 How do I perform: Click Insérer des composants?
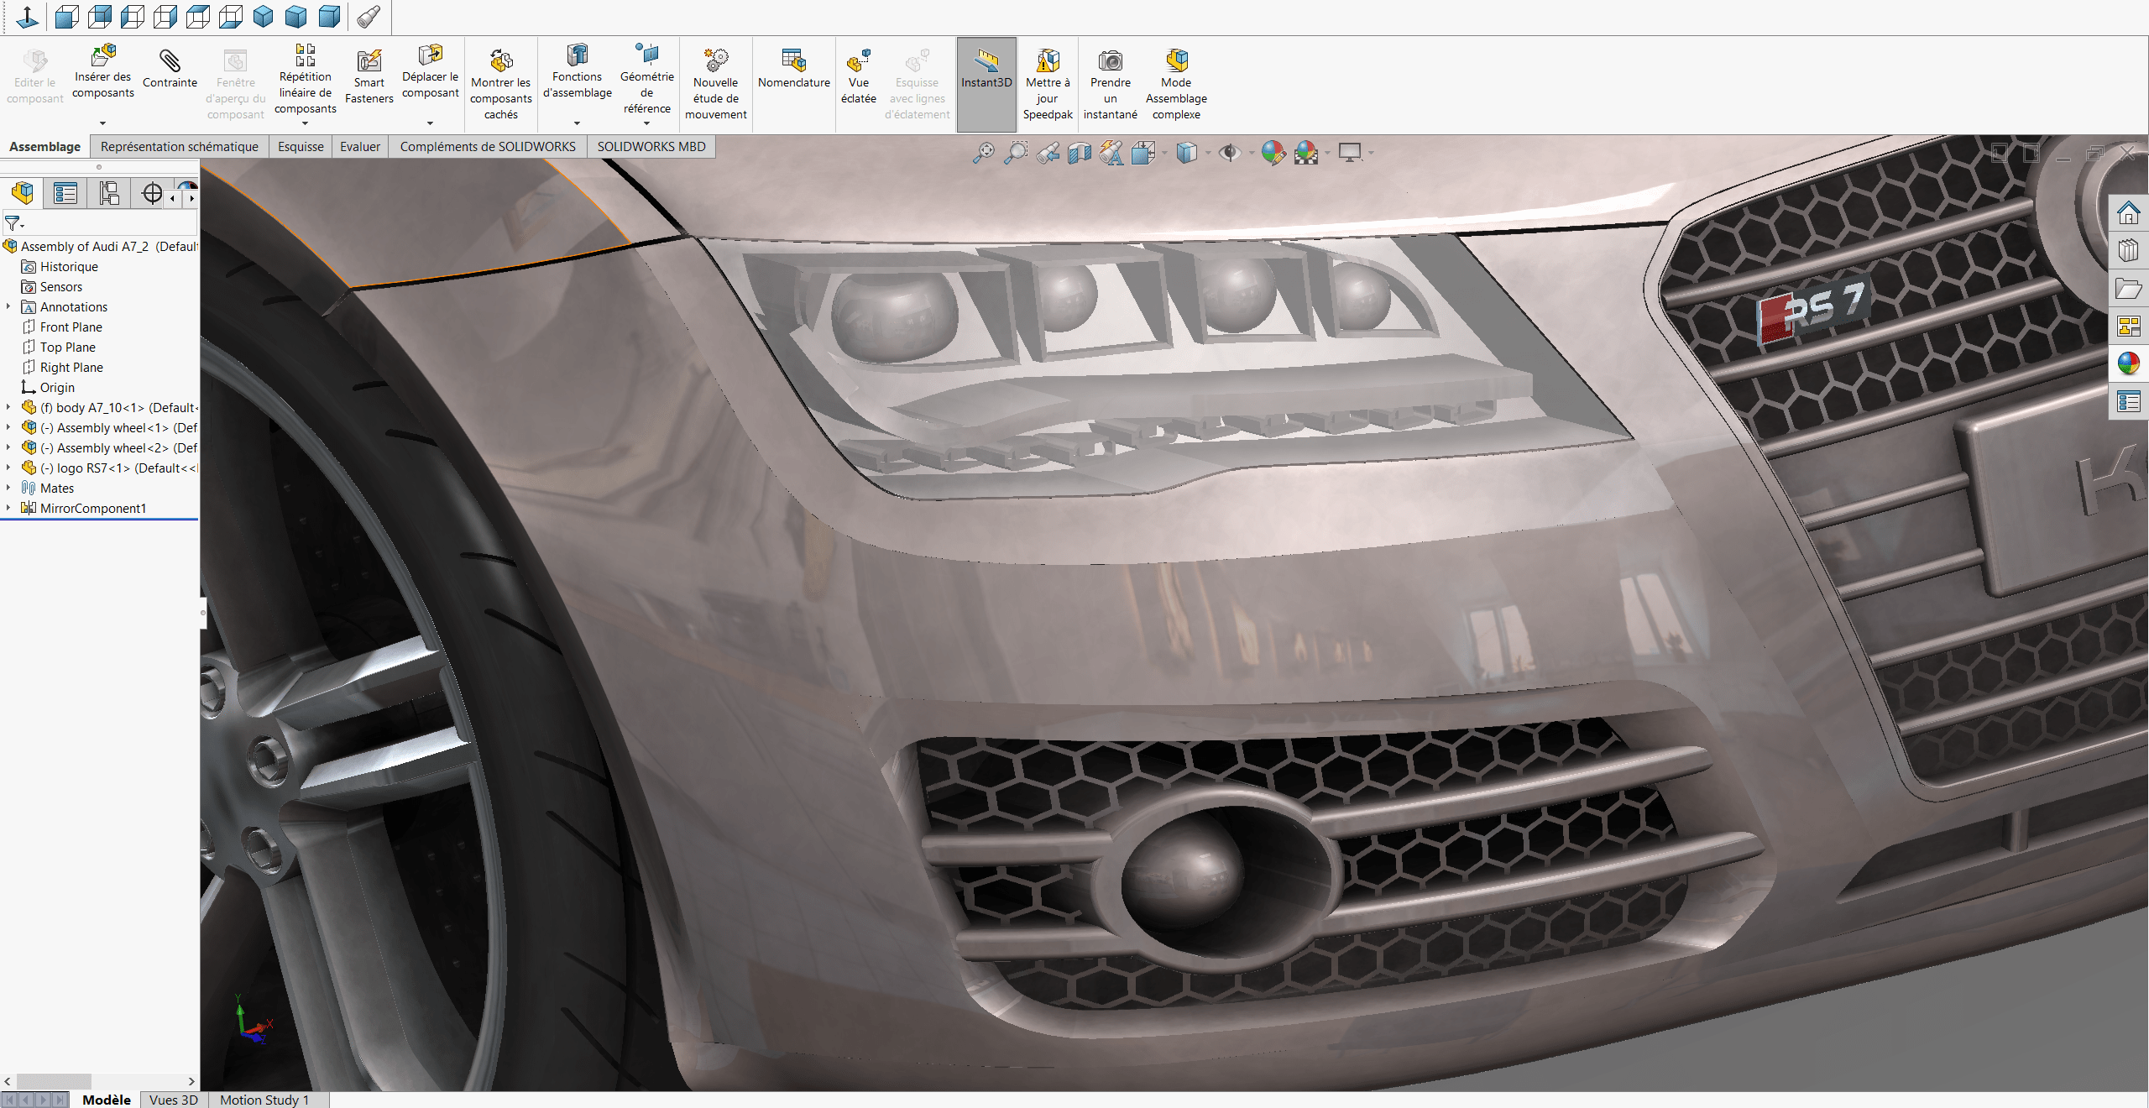click(x=103, y=72)
